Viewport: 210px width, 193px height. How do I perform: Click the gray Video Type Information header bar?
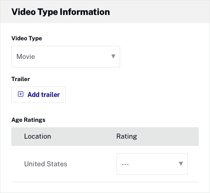105,12
